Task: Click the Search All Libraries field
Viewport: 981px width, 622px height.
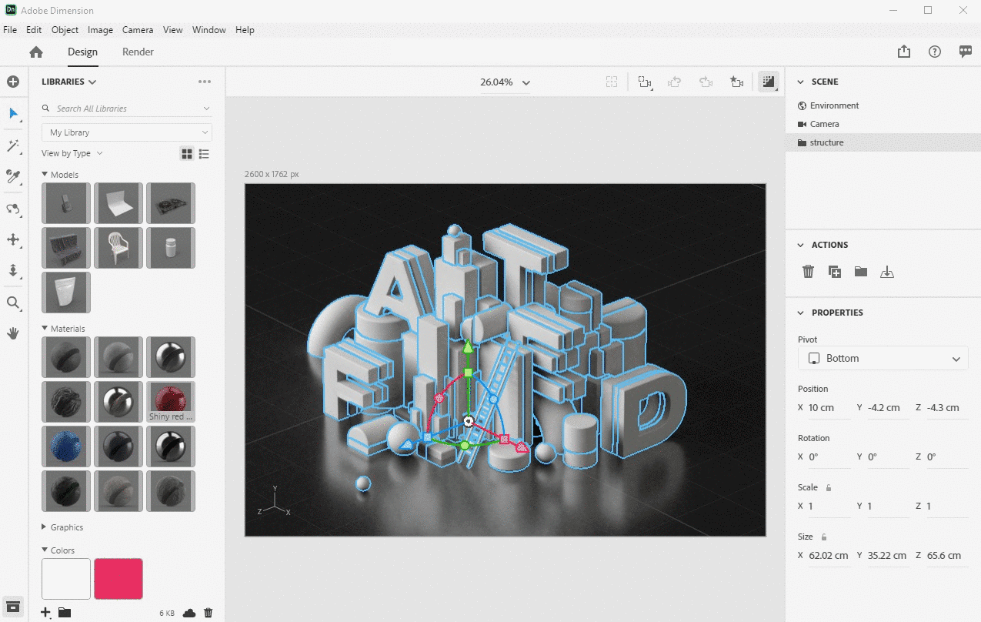Action: 127,109
